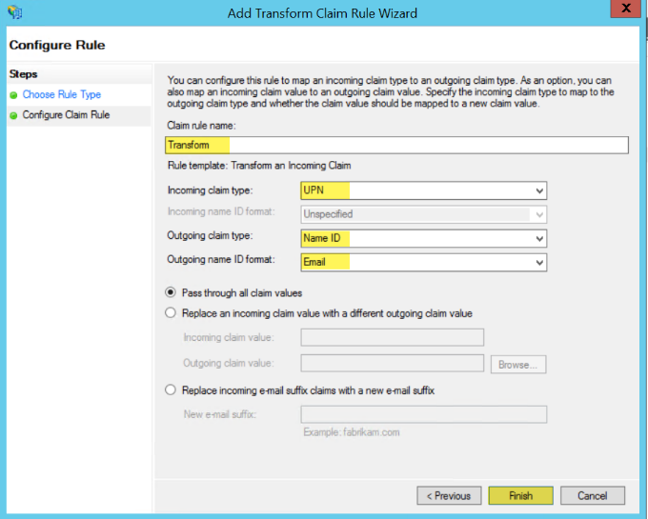
Task: Cancel the wizard
Action: point(592,495)
